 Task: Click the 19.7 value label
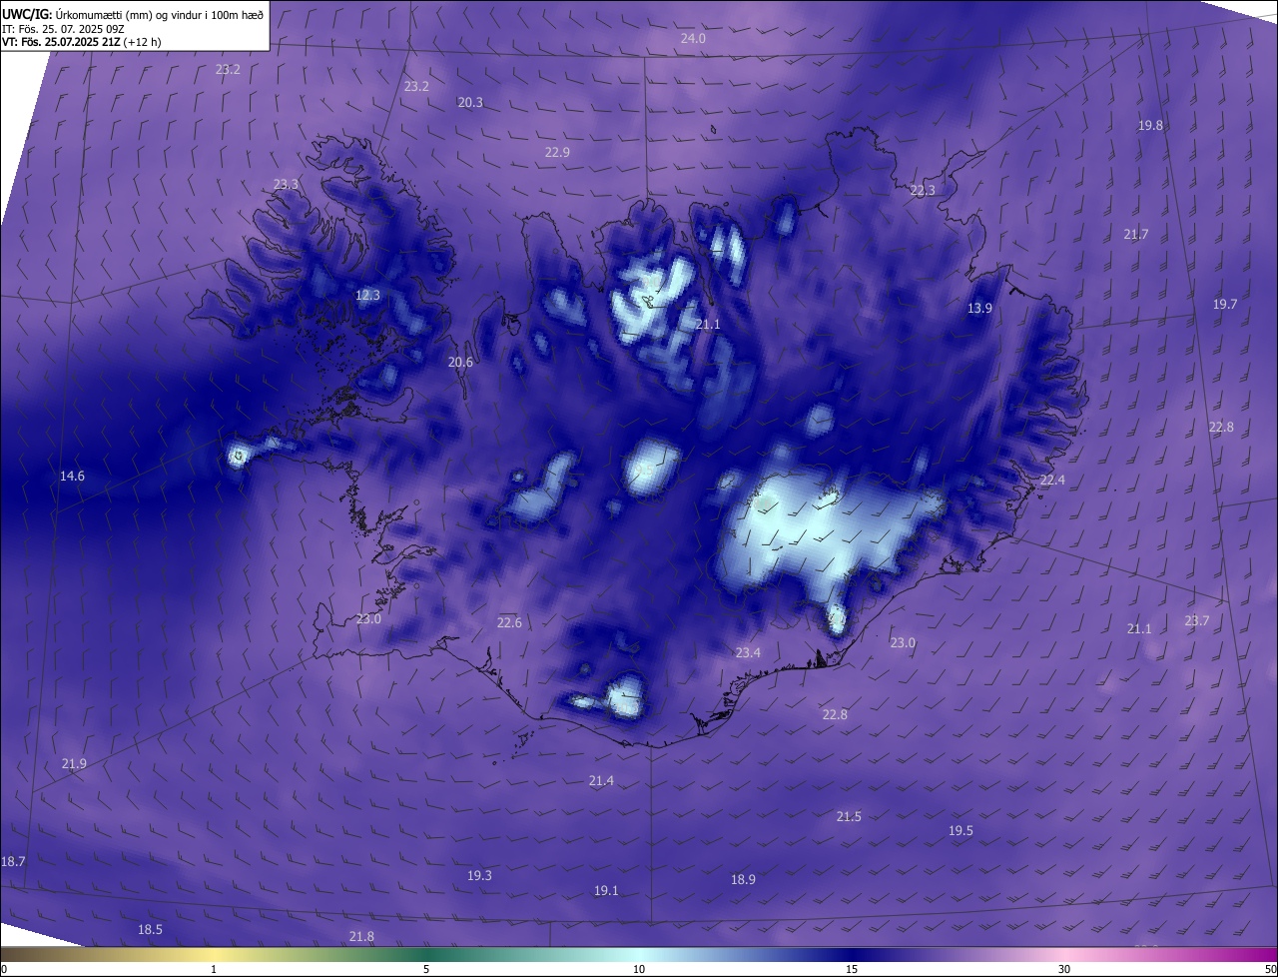[x=1225, y=304]
